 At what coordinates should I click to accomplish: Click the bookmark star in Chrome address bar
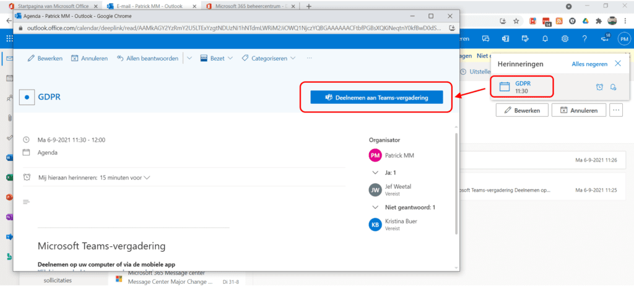click(x=516, y=21)
